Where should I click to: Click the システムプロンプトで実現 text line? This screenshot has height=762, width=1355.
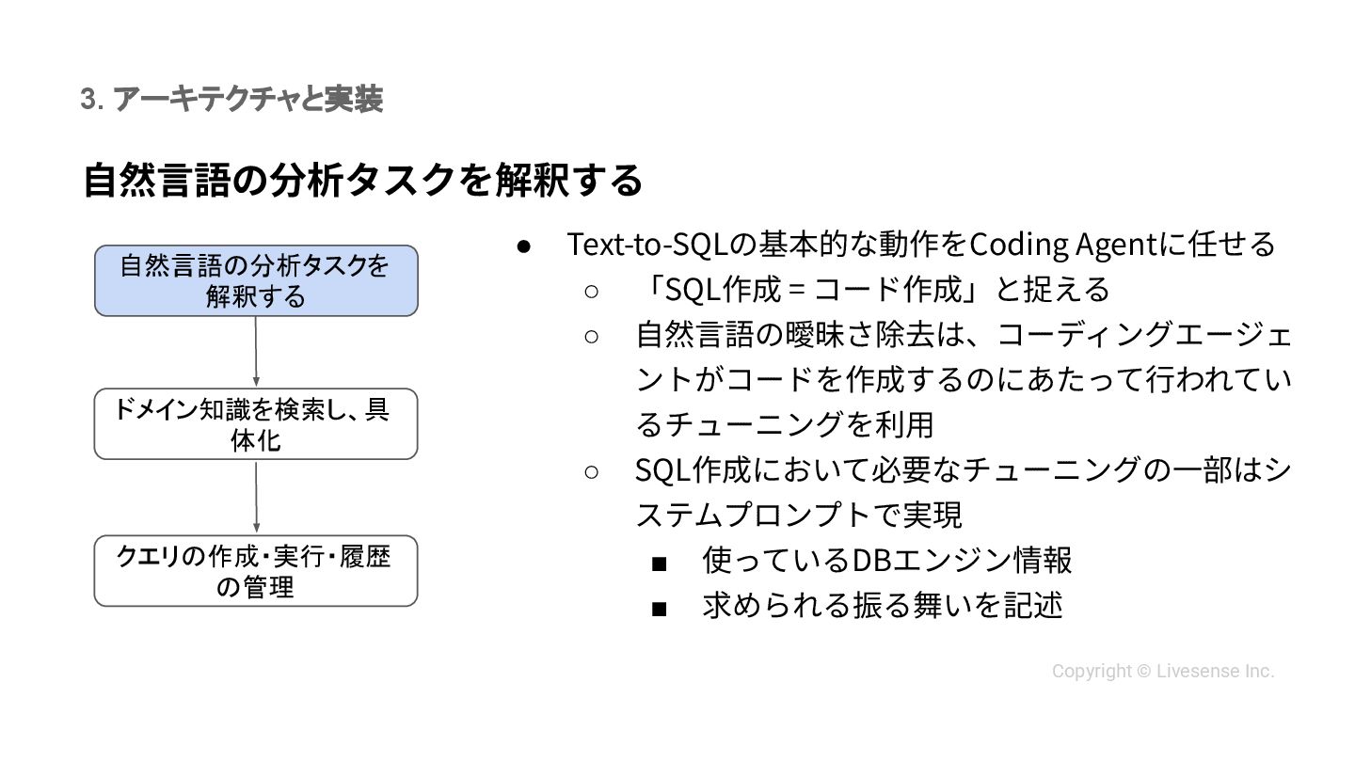798,515
